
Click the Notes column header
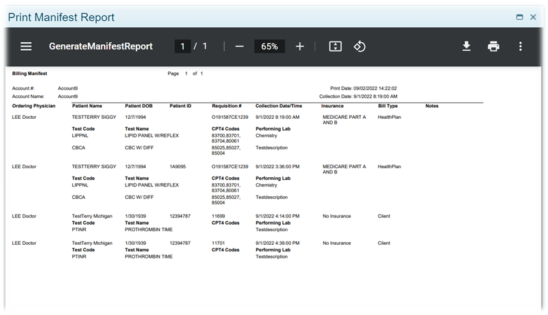click(x=432, y=106)
